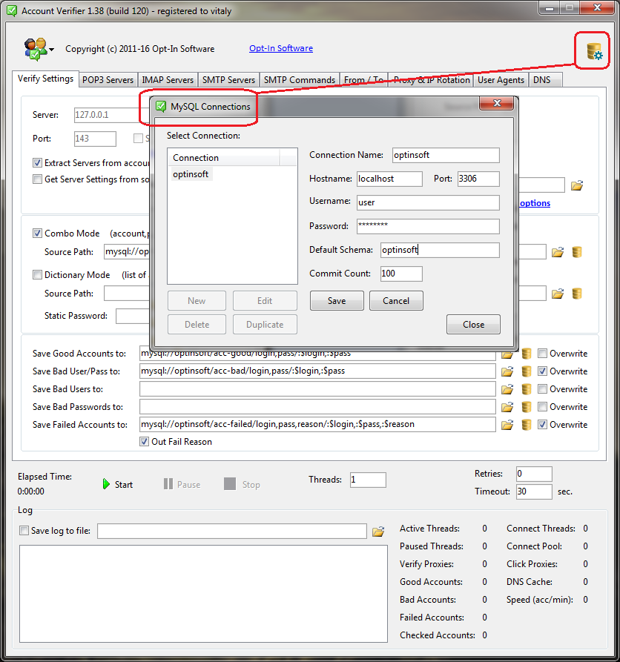620x662 pixels.
Task: Click the users accounts icon at top left
Action: (34, 49)
